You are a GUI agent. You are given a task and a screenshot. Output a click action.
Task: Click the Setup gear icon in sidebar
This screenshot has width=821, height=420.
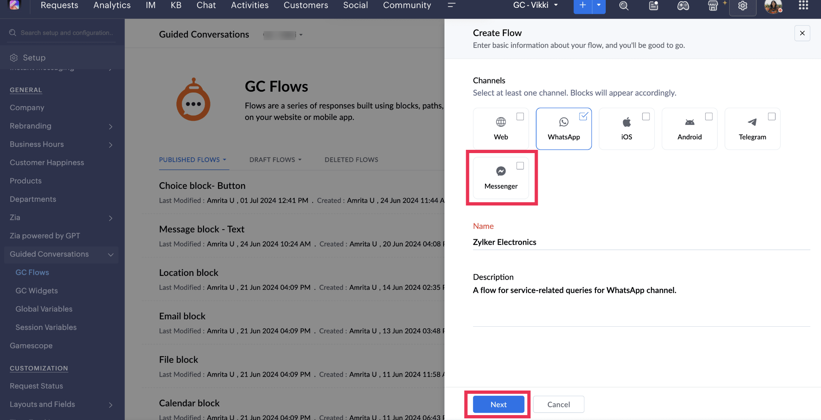pyautogui.click(x=14, y=58)
